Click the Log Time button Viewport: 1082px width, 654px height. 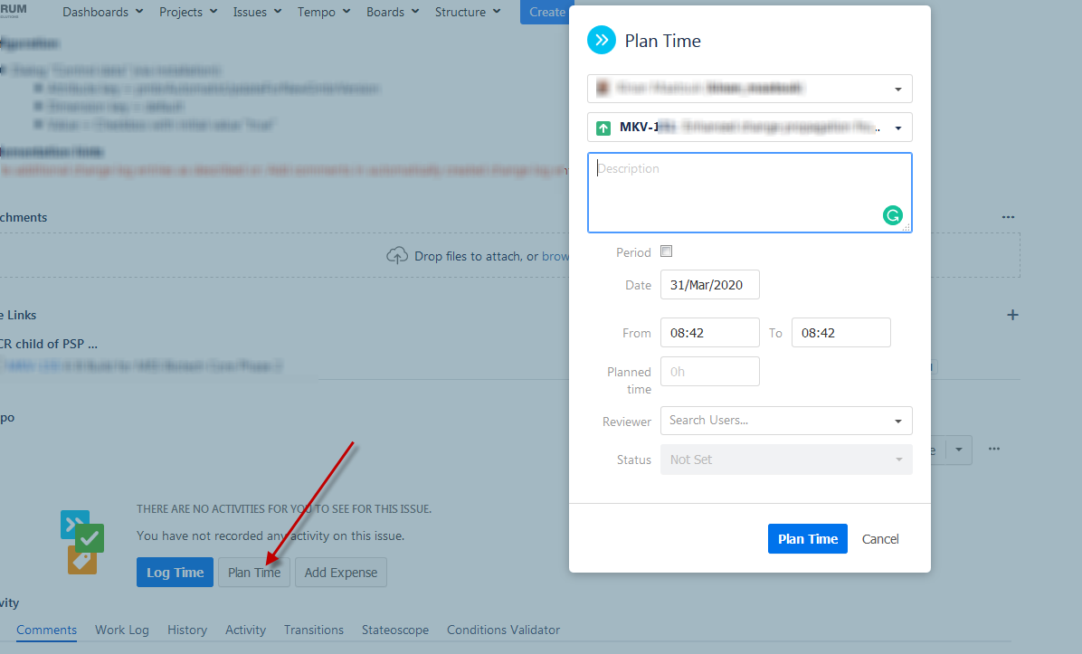tap(175, 573)
